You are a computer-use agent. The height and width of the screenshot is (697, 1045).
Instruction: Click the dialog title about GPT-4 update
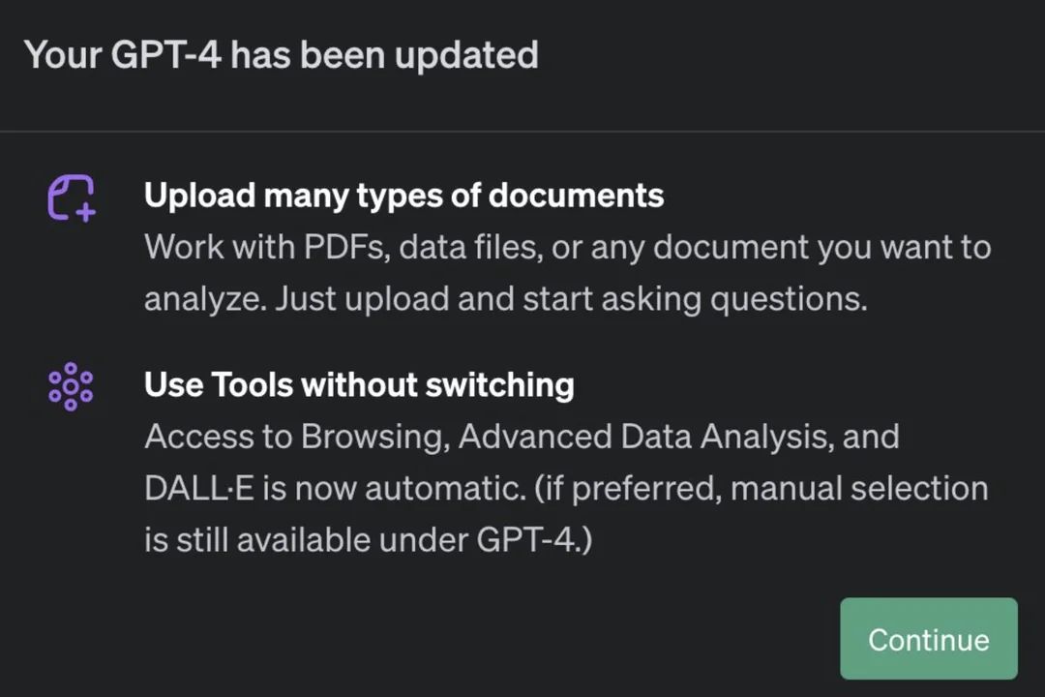pos(282,55)
